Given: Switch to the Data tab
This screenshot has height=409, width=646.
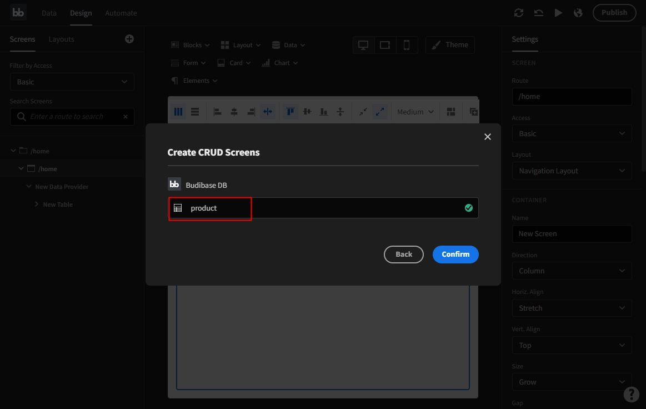Looking at the screenshot, I should (49, 13).
